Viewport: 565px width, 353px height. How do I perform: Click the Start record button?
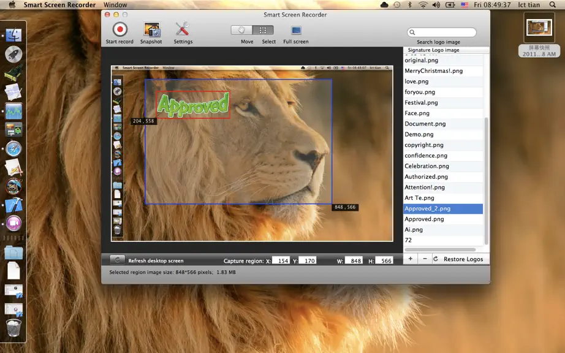pyautogui.click(x=119, y=29)
